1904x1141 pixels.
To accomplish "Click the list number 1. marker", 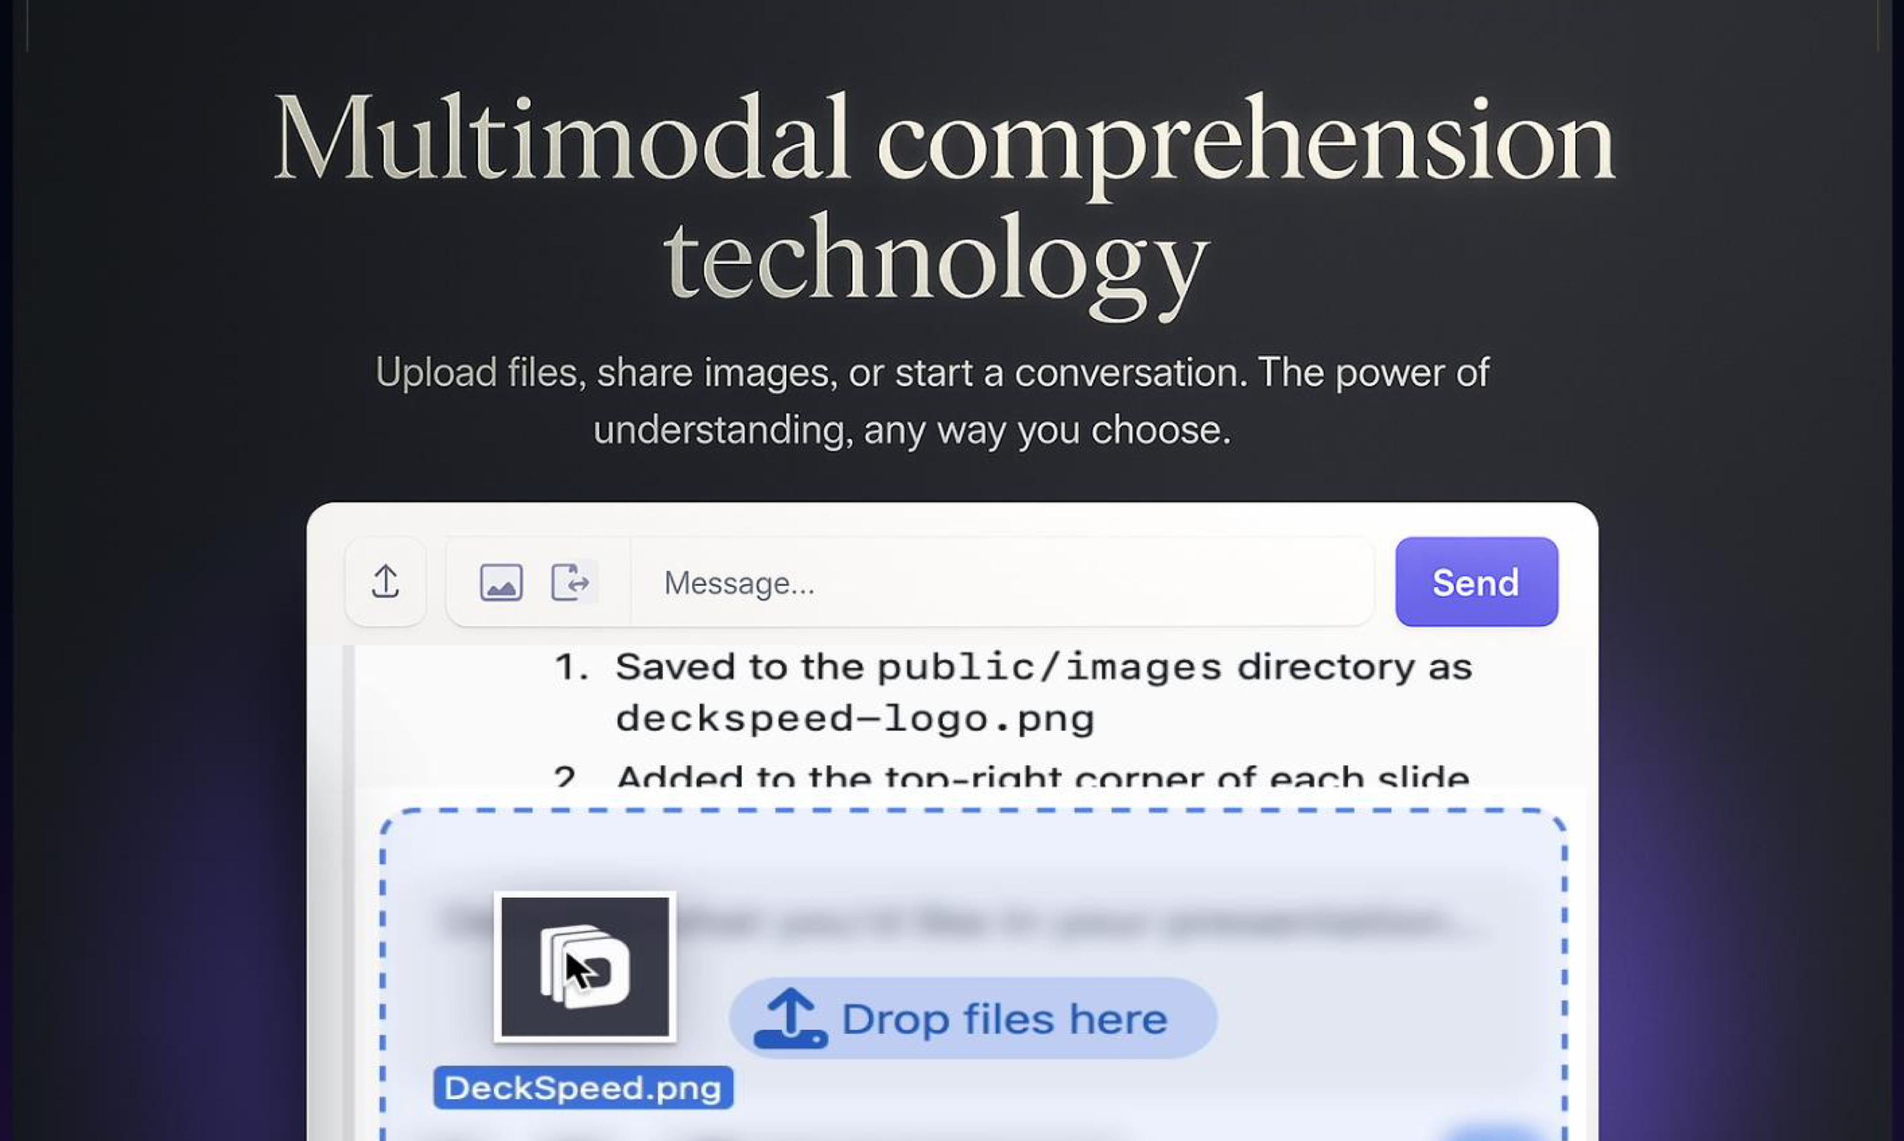I will click(x=571, y=667).
